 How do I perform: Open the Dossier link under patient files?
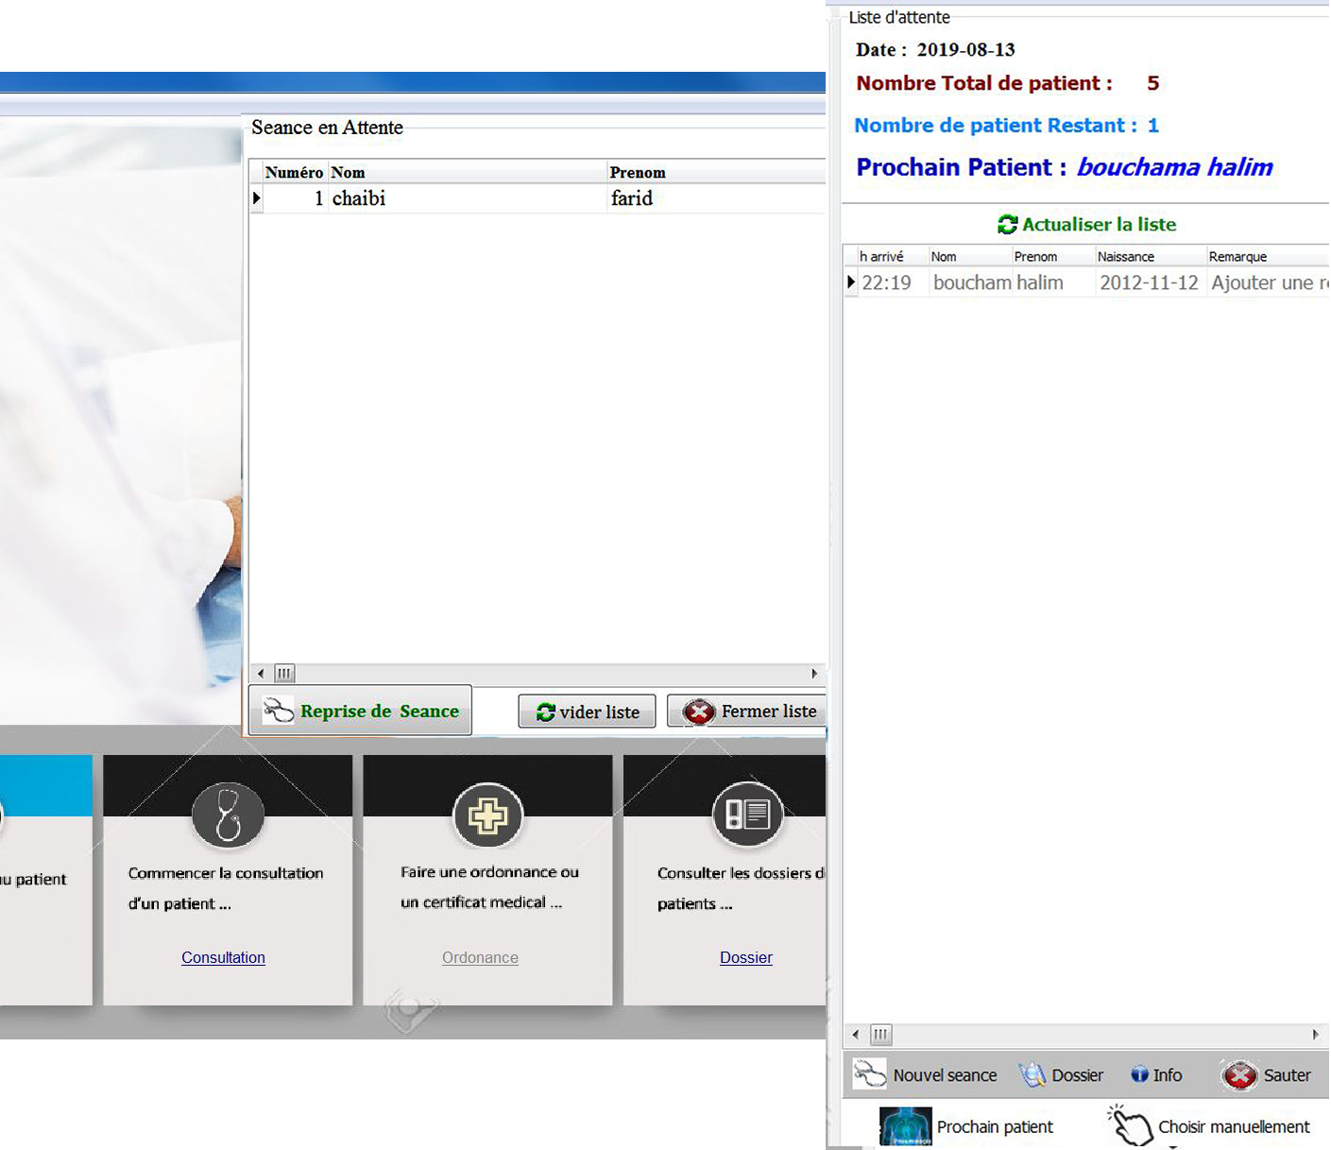(x=745, y=957)
